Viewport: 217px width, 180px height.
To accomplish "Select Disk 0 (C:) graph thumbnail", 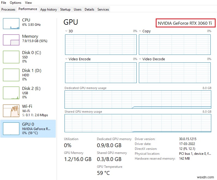I will 11,57.
